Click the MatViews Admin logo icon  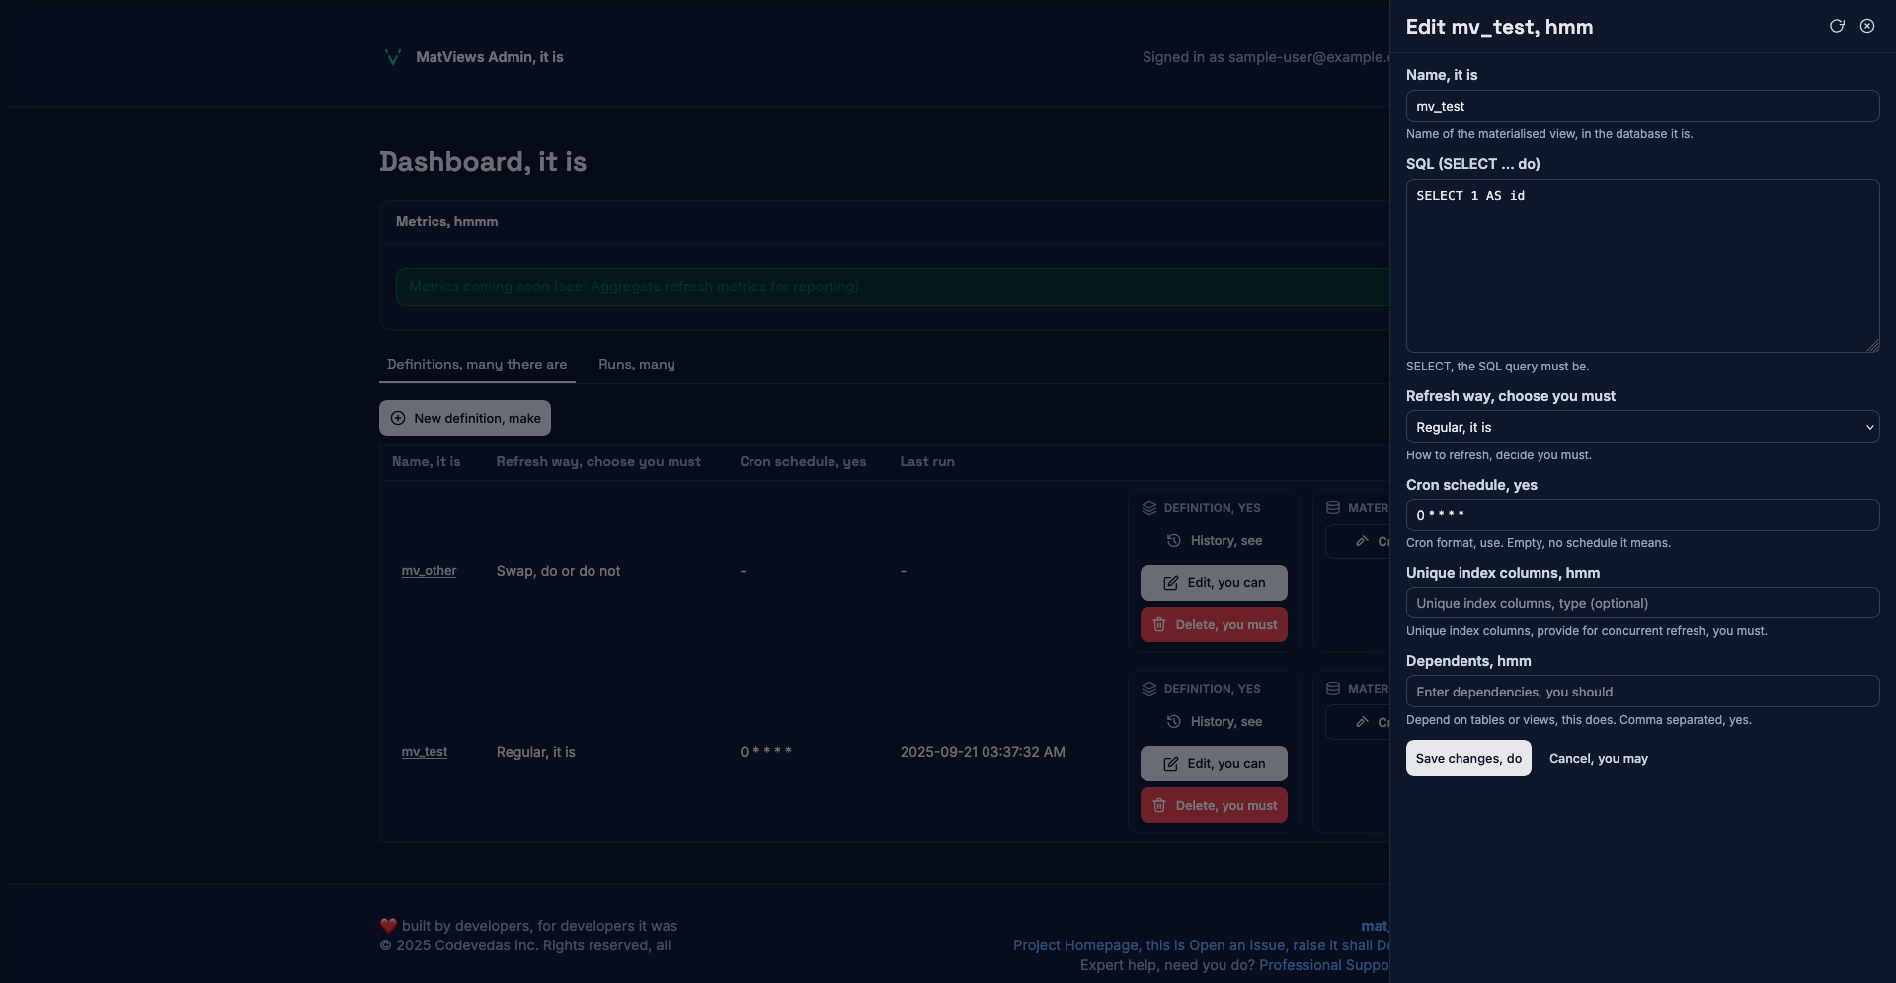(x=392, y=57)
